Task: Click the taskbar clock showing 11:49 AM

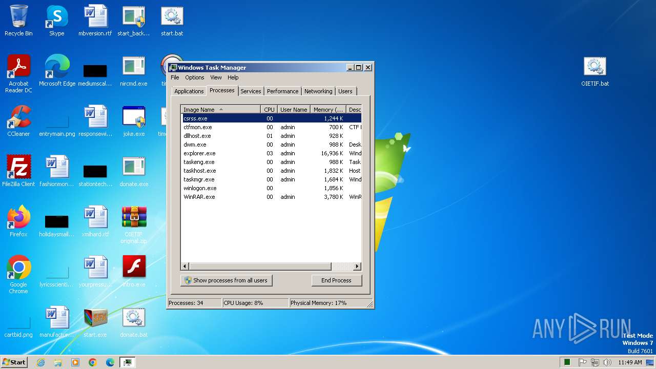Action: [x=630, y=362]
